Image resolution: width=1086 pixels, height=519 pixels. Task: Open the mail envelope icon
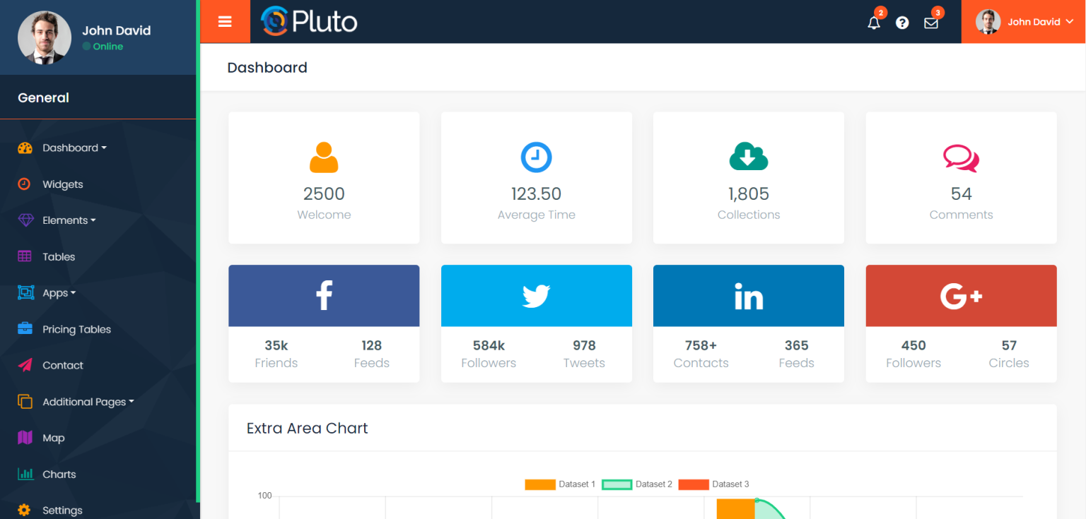pyautogui.click(x=931, y=23)
